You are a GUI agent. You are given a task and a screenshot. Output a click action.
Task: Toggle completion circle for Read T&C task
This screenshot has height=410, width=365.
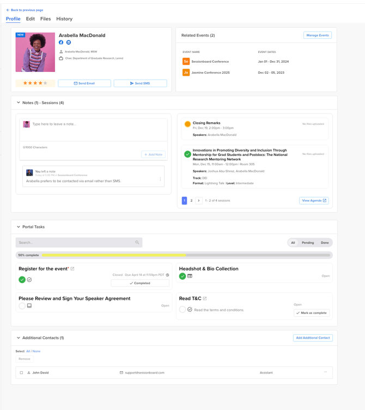pyautogui.click(x=182, y=310)
